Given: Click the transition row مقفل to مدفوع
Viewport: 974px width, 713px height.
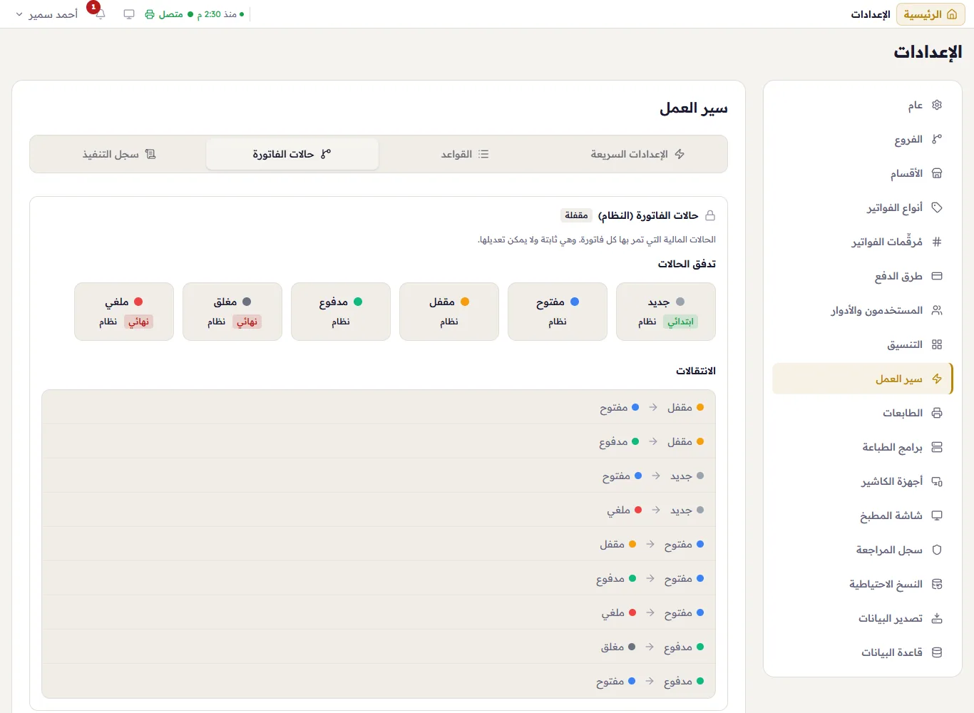Looking at the screenshot, I should pos(379,441).
